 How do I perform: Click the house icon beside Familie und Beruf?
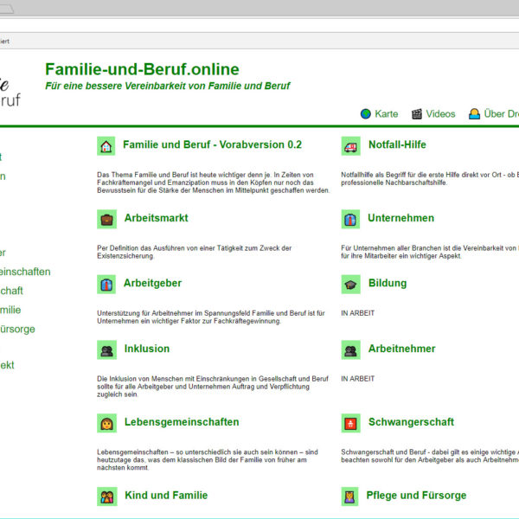point(106,146)
